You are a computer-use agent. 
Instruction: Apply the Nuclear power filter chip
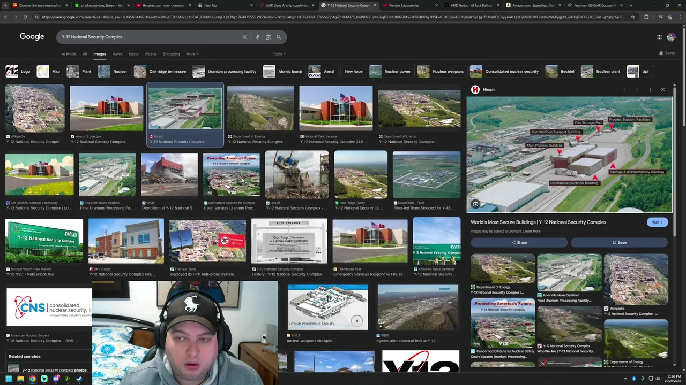pos(391,71)
